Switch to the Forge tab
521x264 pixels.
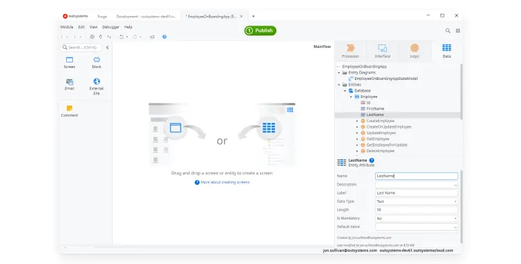point(102,16)
